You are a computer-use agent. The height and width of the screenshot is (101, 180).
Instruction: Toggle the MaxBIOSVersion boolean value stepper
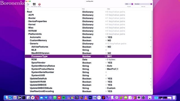pyautogui.click(x=151, y=53)
